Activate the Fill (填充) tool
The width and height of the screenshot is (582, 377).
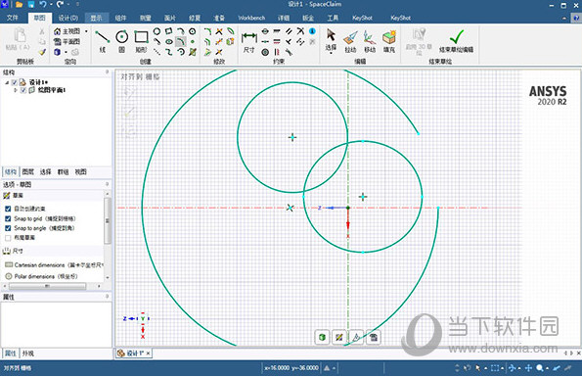(389, 41)
